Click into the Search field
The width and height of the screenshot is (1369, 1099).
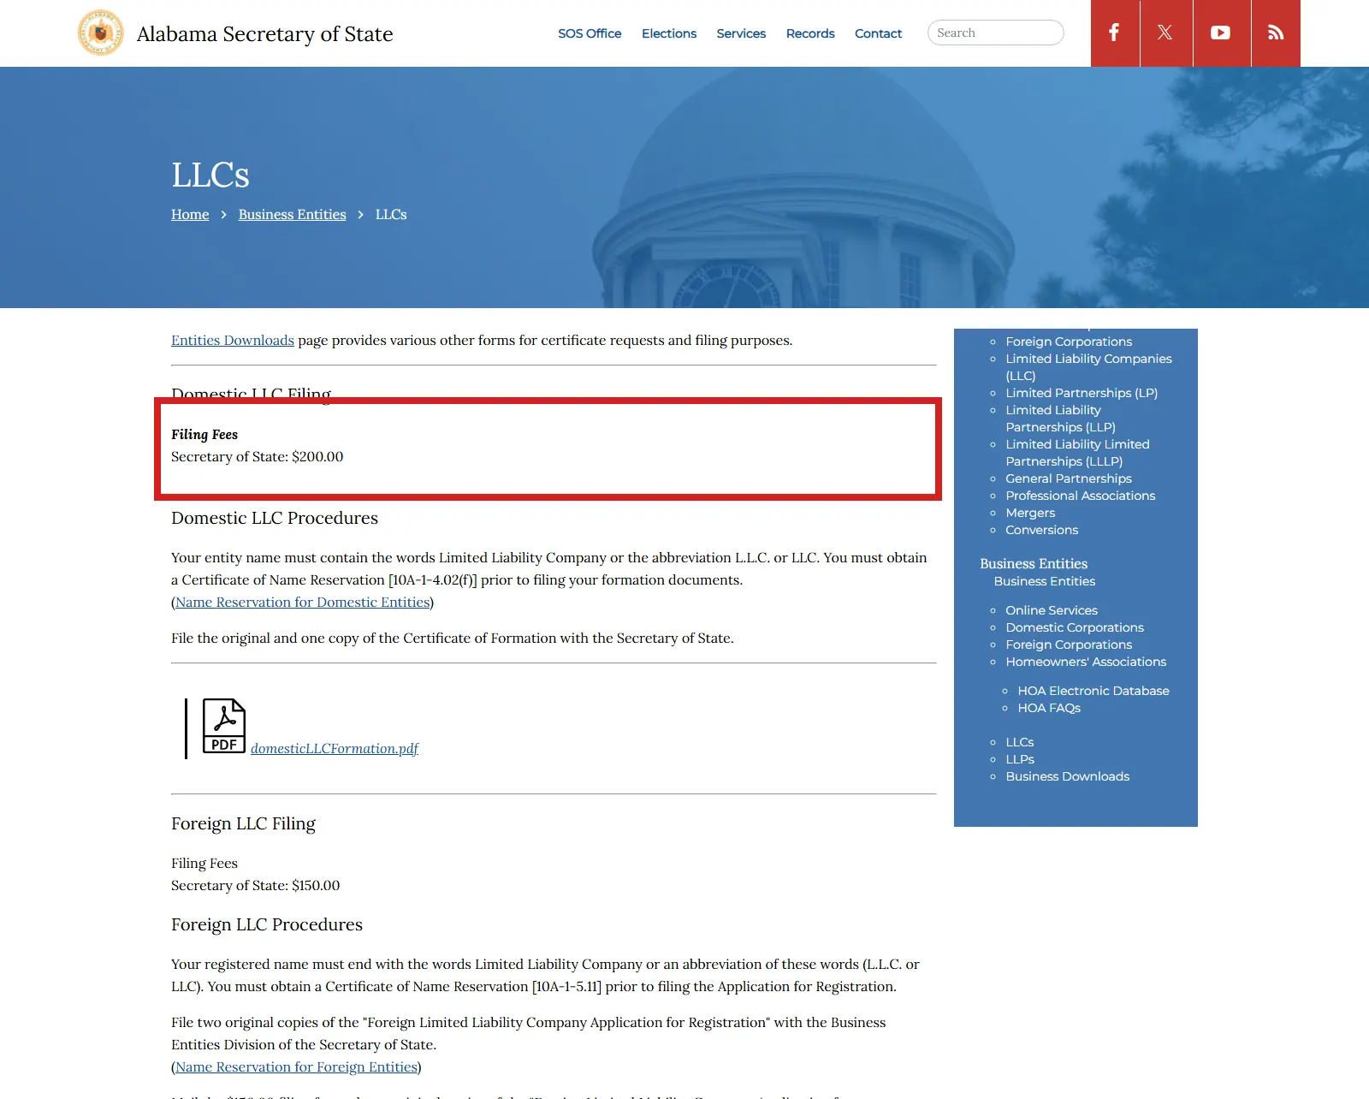click(x=995, y=33)
